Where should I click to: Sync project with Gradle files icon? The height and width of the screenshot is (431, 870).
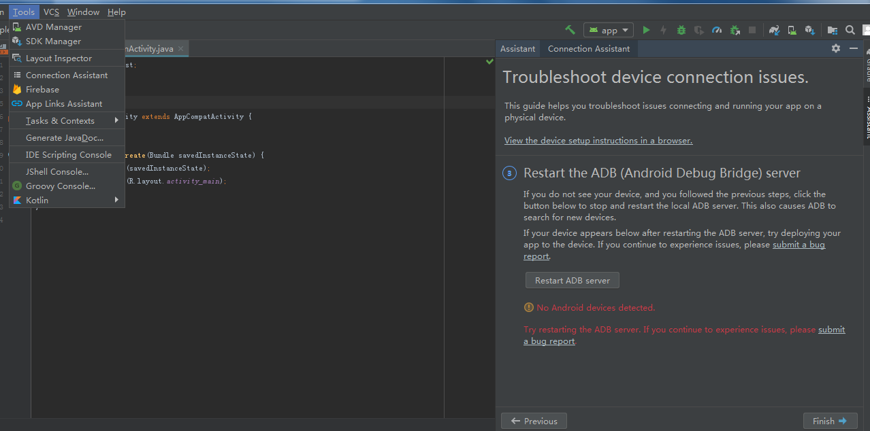pyautogui.click(x=775, y=30)
